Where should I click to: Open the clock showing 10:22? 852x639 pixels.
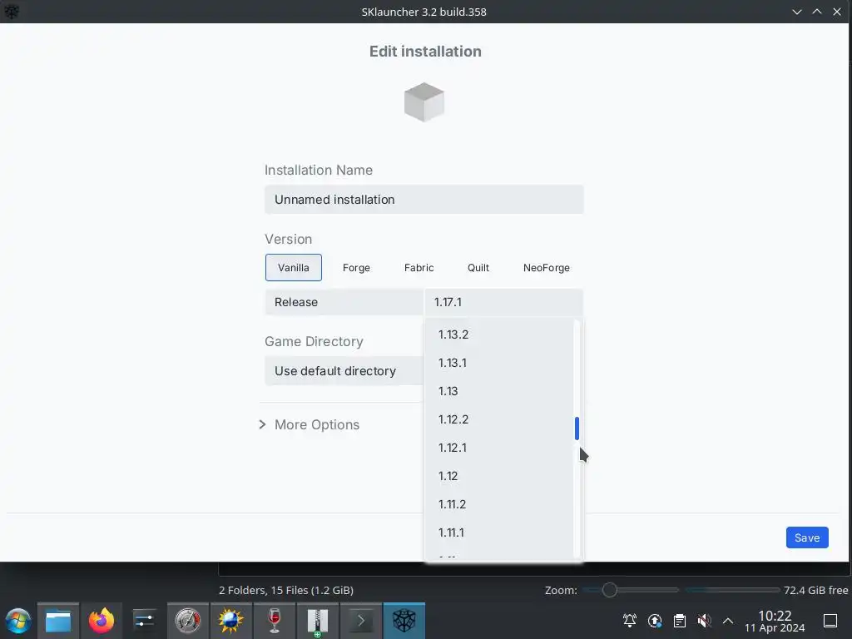[775, 621]
